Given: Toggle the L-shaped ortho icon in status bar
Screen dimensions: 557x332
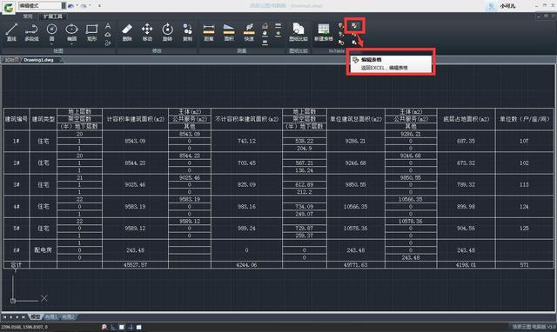Looking at the screenshot, I should [x=113, y=327].
